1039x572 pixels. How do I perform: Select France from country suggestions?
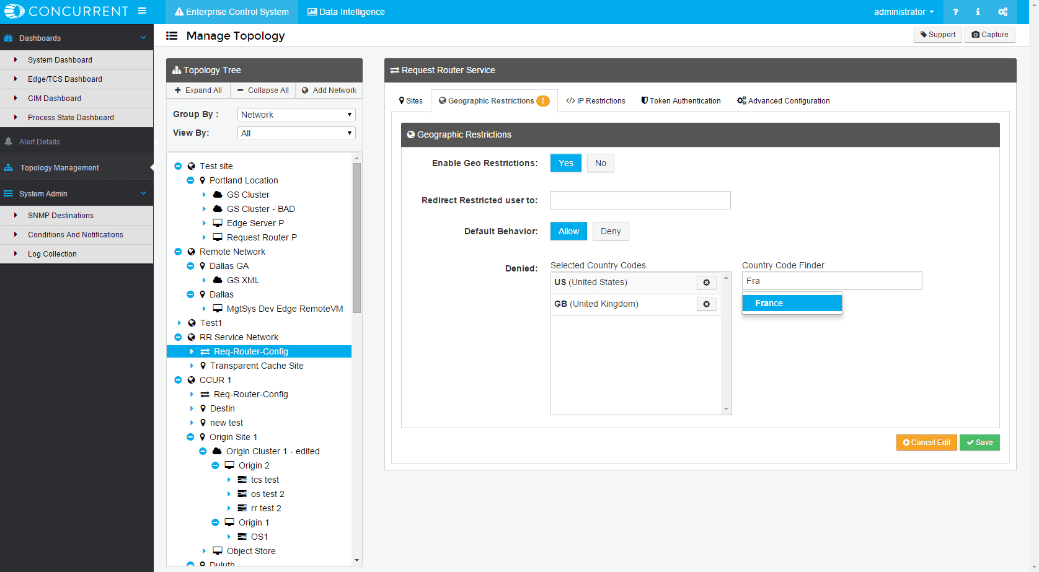pyautogui.click(x=792, y=303)
